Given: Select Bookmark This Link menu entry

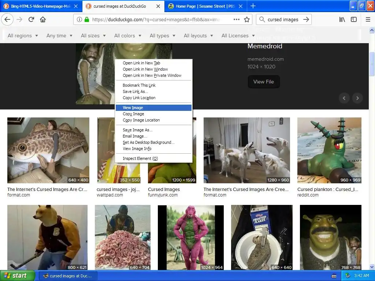Looking at the screenshot, I should pyautogui.click(x=153, y=85).
